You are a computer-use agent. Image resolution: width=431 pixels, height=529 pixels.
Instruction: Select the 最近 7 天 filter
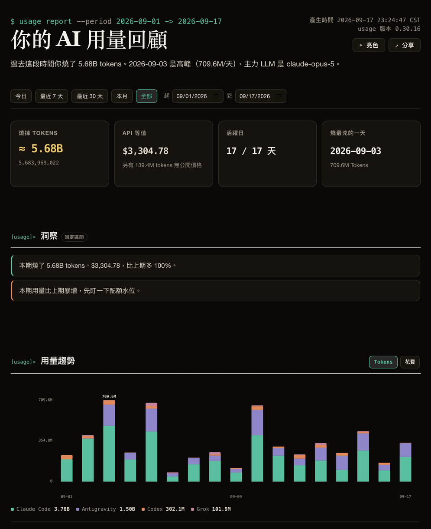[x=52, y=96]
